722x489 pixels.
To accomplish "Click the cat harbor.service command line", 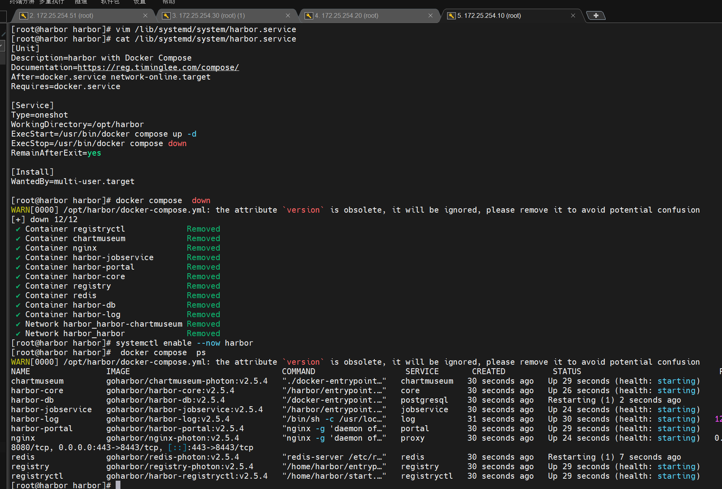I will (x=154, y=39).
